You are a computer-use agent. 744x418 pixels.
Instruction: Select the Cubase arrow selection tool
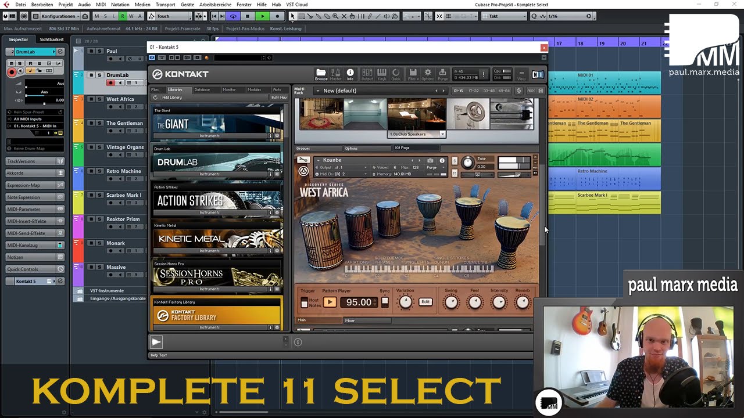click(292, 16)
